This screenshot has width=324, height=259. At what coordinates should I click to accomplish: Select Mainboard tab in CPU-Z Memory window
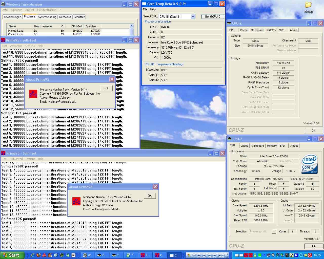[x=257, y=30]
